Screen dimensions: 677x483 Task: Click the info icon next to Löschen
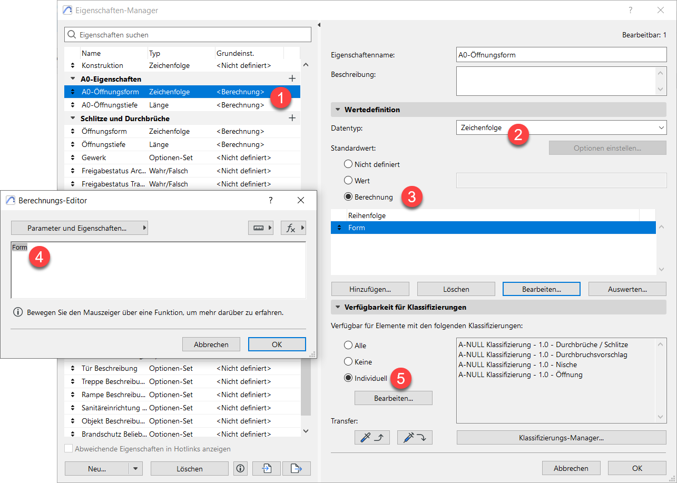(241, 468)
